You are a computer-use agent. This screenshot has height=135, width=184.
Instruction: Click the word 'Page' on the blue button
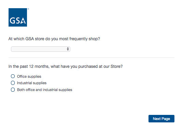click(166, 119)
